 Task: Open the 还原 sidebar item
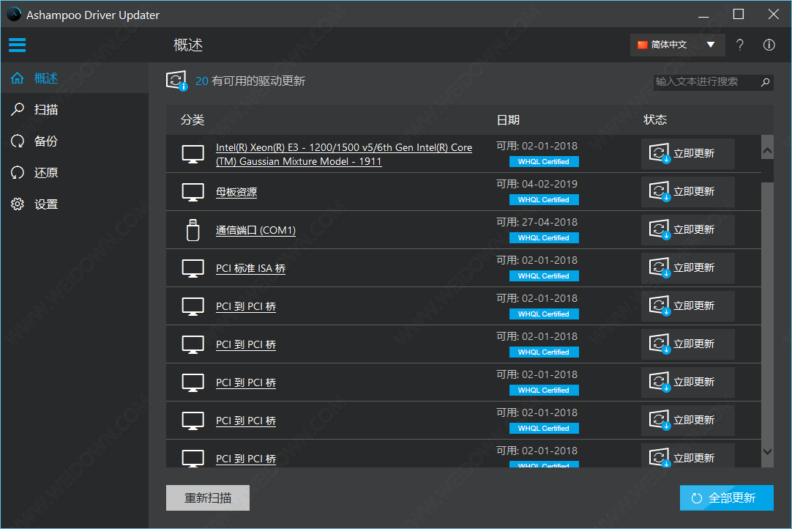click(x=75, y=172)
